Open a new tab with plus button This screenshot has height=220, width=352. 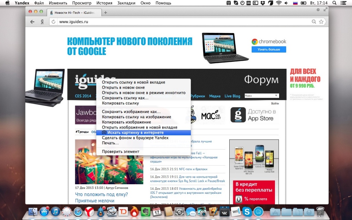coord(106,13)
